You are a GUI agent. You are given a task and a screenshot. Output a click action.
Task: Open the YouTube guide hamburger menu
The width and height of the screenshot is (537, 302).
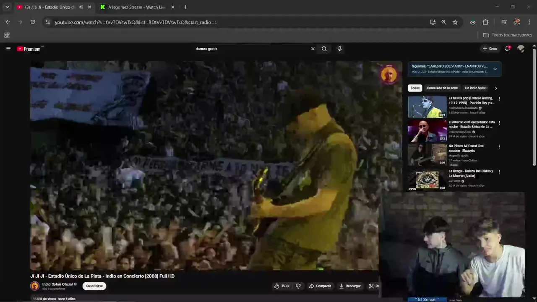(8, 49)
